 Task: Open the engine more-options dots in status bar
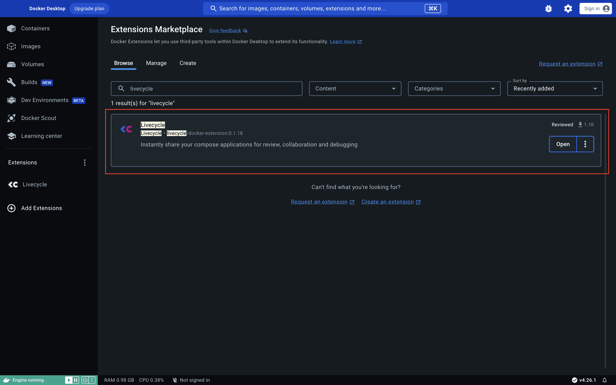coord(92,380)
